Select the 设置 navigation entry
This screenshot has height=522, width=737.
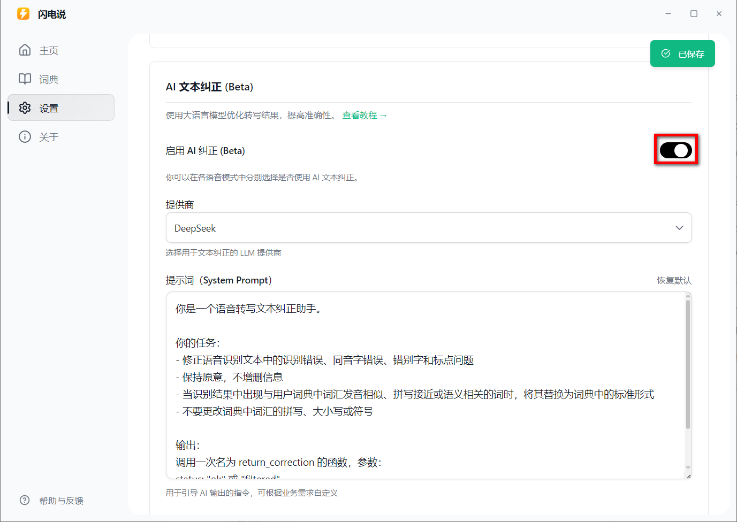click(49, 108)
